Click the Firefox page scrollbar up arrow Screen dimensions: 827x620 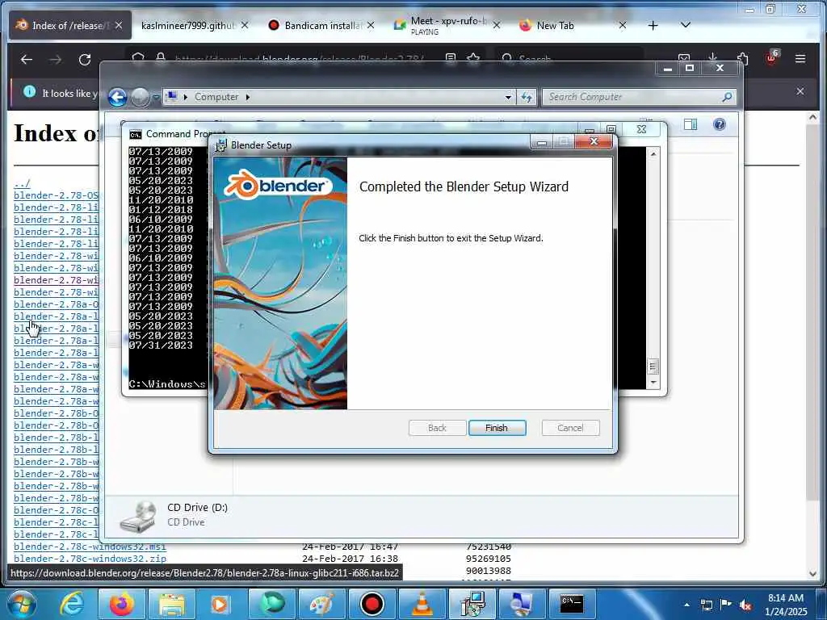point(812,118)
